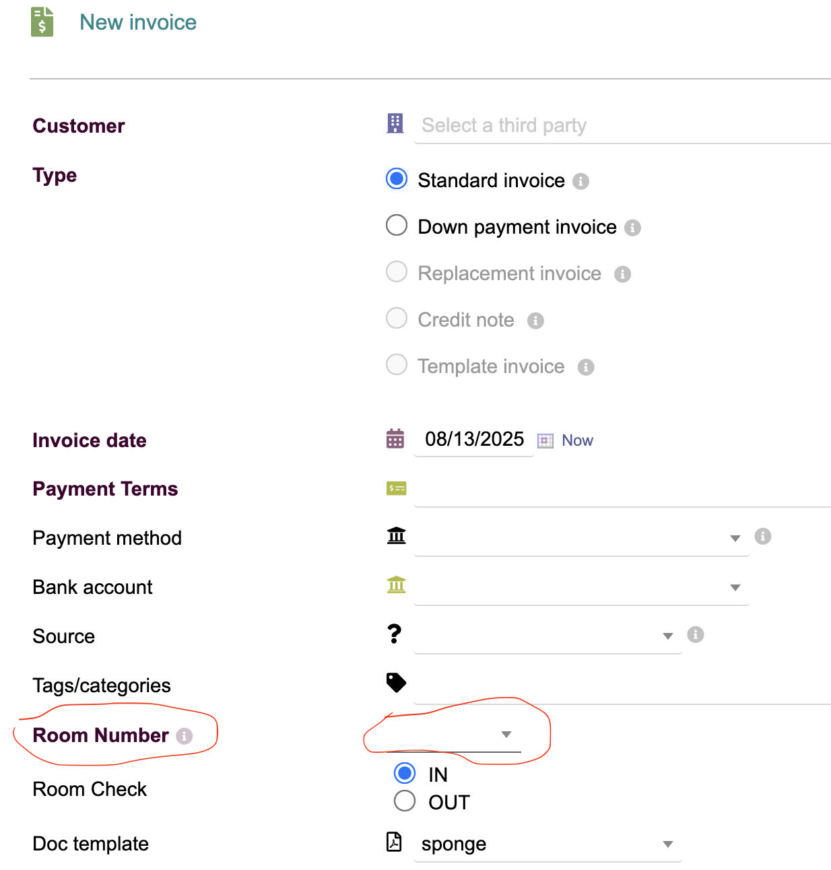Image resolution: width=831 pixels, height=870 pixels.
Task: Click the building icon next to Customer
Action: click(395, 123)
